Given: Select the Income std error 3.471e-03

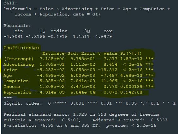Looking at the screenshot, I should (83, 87).
